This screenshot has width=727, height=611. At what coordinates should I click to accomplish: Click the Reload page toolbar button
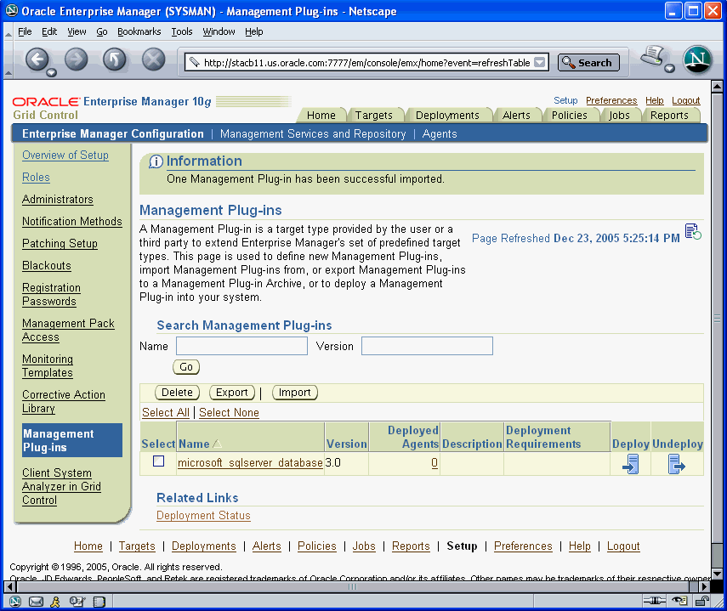point(115,59)
